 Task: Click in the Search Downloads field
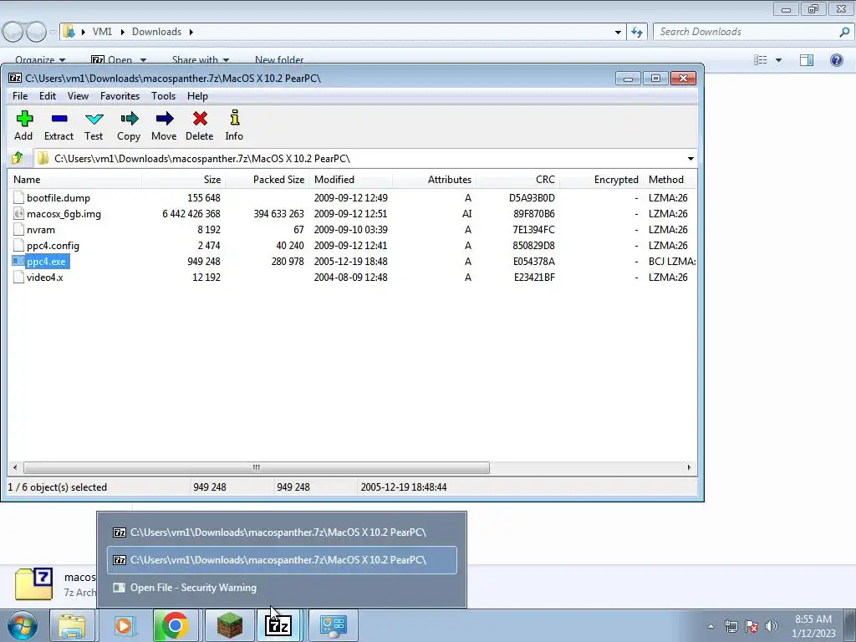745,32
